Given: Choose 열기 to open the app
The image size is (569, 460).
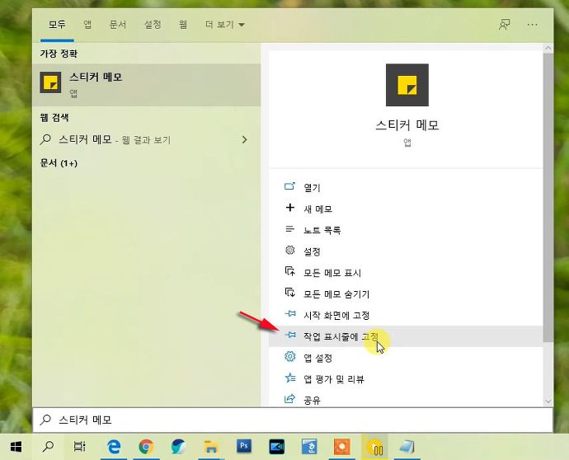Looking at the screenshot, I should click(406, 188).
